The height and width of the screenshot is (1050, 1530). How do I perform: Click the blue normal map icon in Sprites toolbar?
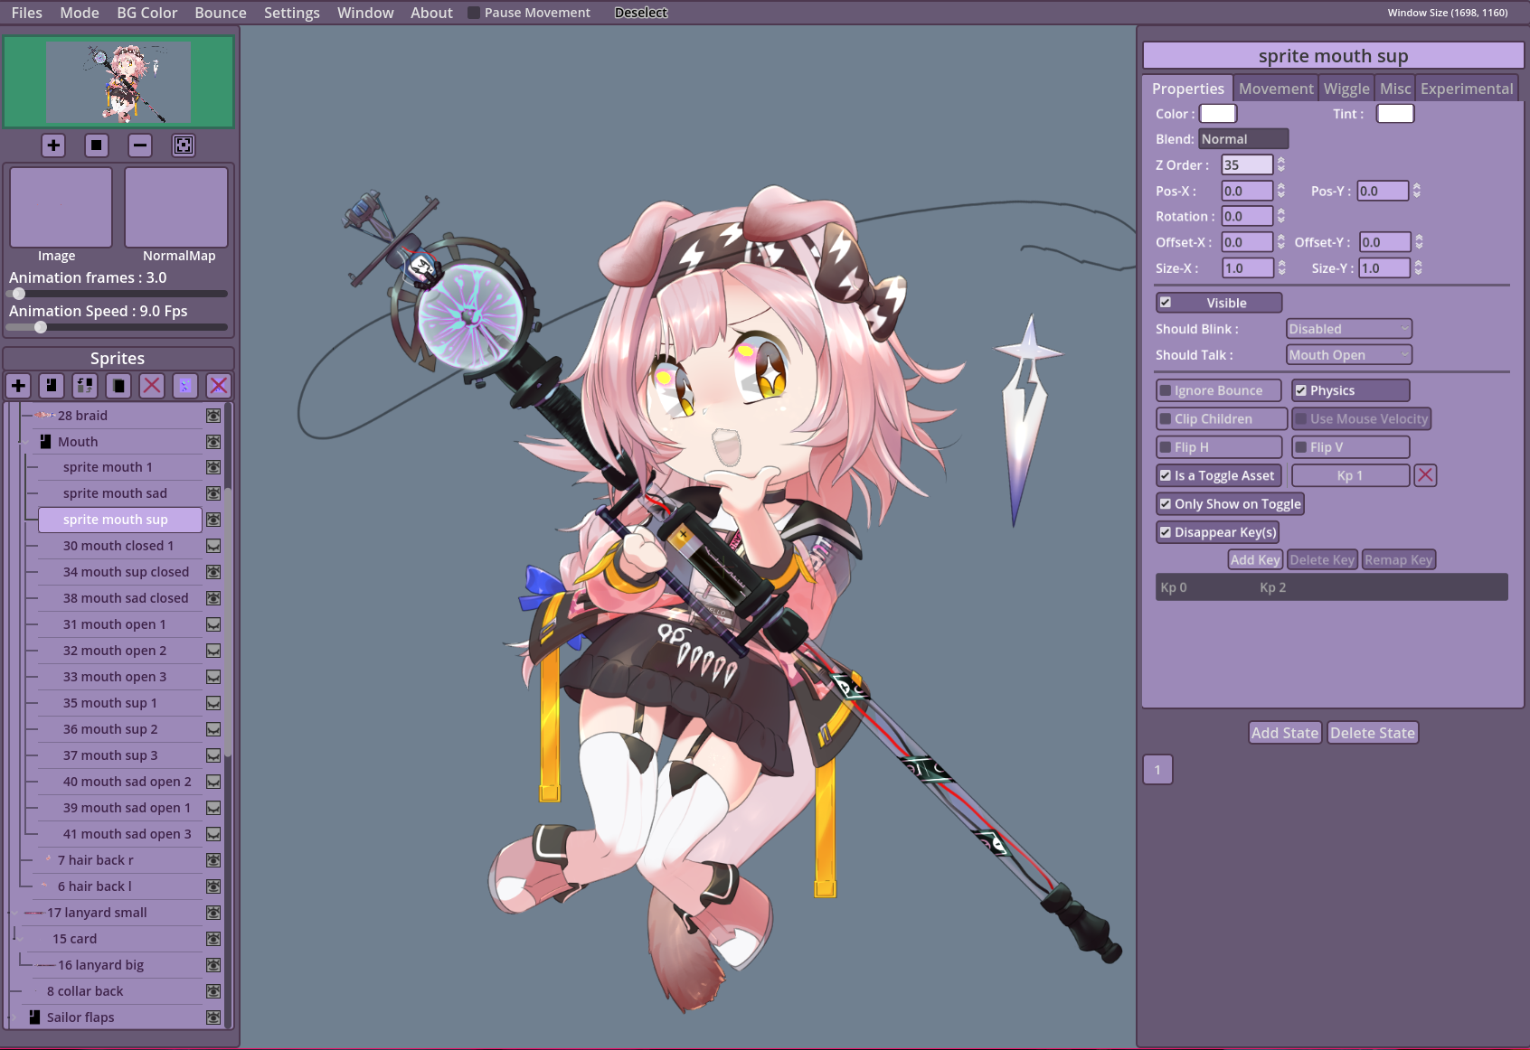pyautogui.click(x=185, y=386)
